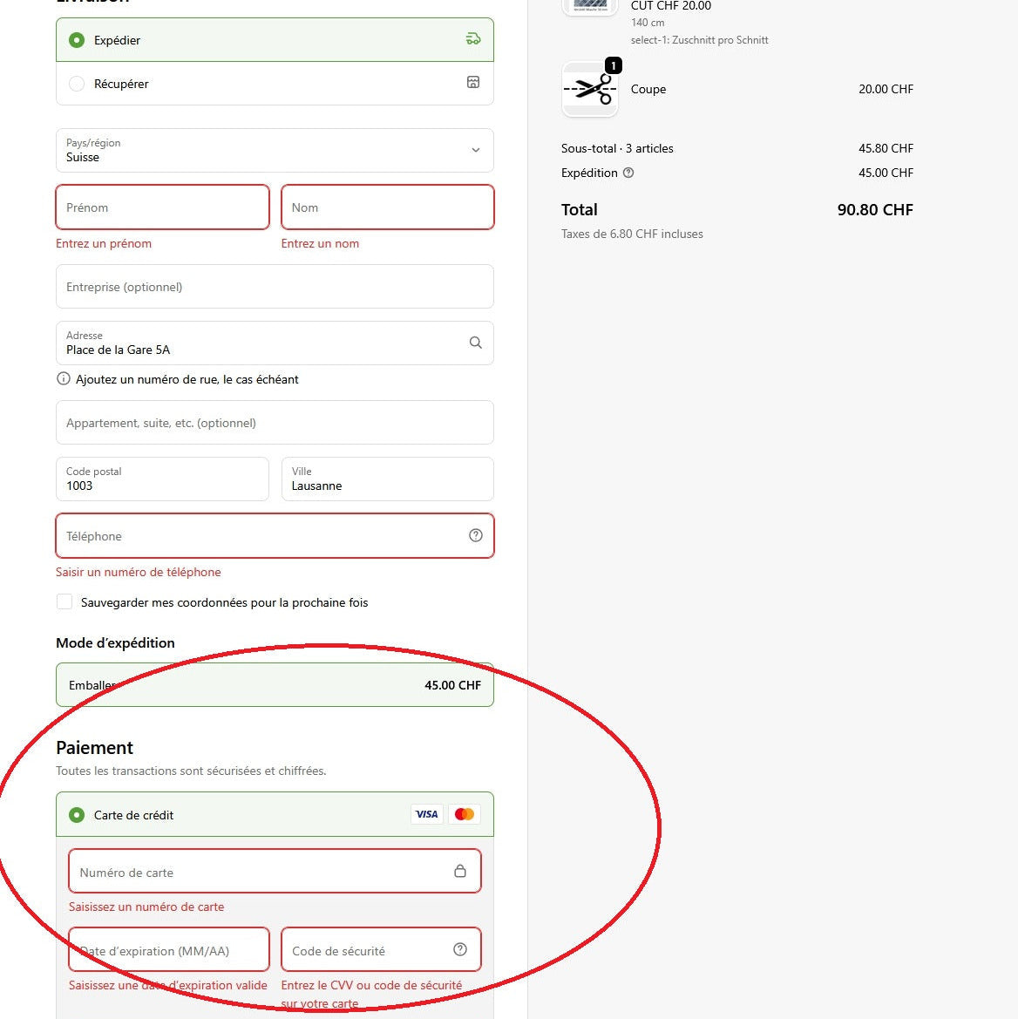Click the Code postal field
Screen dimensions: 1018x1019
(162, 479)
